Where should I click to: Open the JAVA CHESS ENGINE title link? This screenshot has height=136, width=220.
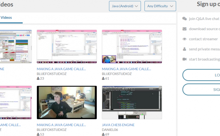(118, 125)
